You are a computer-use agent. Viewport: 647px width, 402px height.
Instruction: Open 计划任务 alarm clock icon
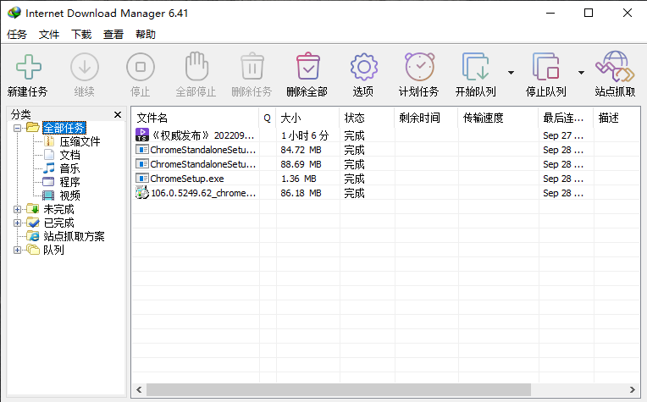(x=419, y=66)
